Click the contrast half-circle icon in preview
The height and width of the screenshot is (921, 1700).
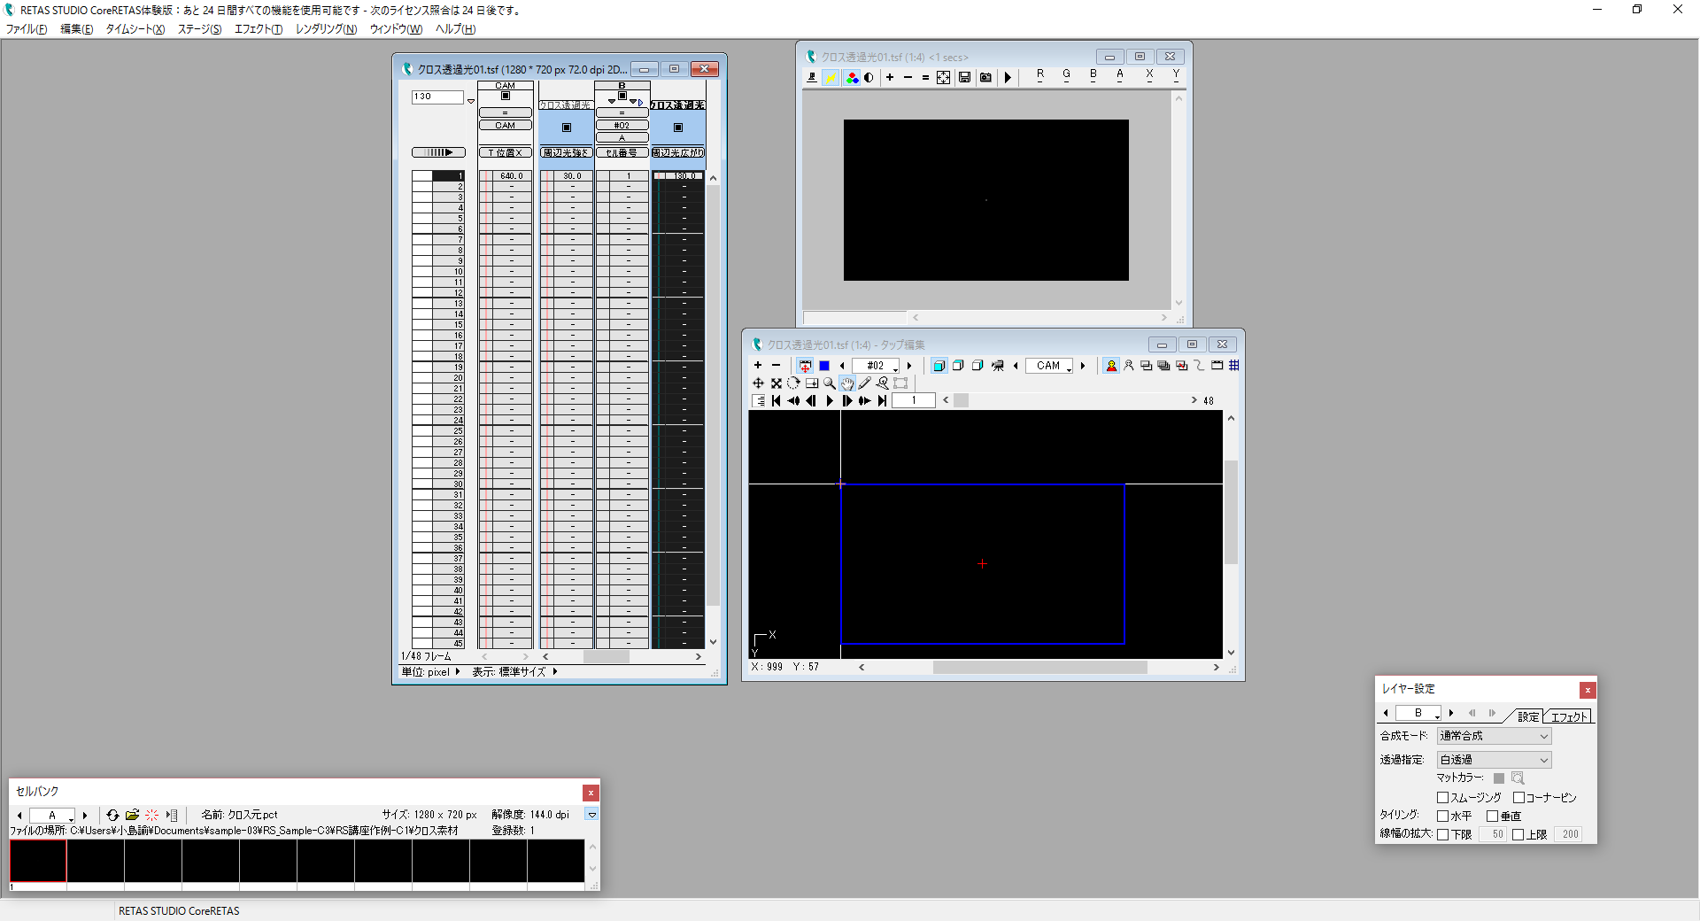click(x=869, y=78)
